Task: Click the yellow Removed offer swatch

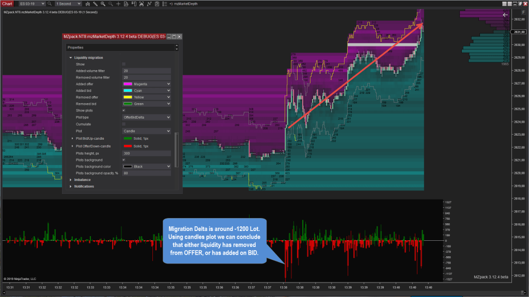Action: click(x=128, y=97)
